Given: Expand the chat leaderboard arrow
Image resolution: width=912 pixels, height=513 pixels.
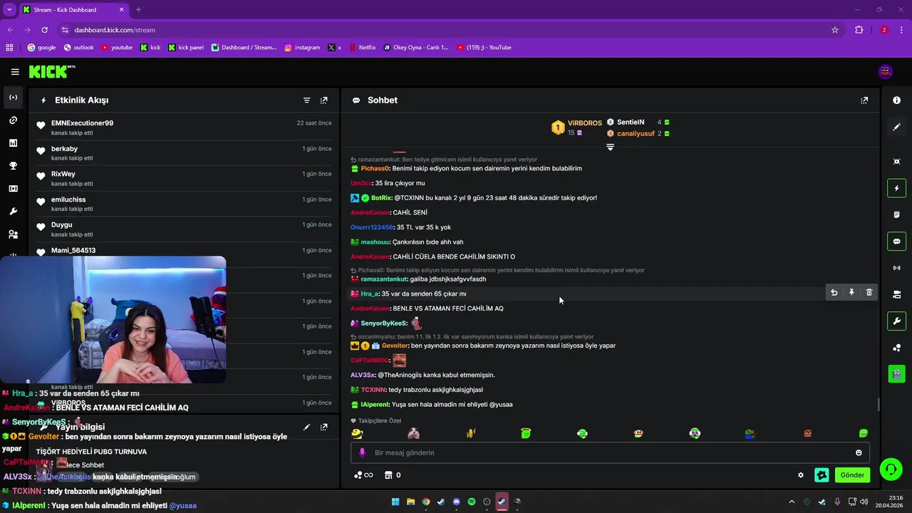Looking at the screenshot, I should 610,147.
